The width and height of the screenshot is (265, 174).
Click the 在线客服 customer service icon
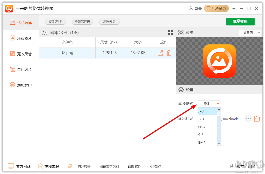pyautogui.click(x=40, y=166)
